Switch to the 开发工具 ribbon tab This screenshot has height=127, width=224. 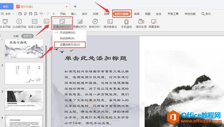[173, 14]
